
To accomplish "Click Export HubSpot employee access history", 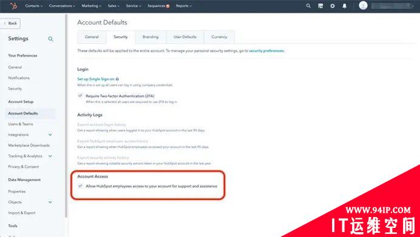I will click(x=112, y=141).
